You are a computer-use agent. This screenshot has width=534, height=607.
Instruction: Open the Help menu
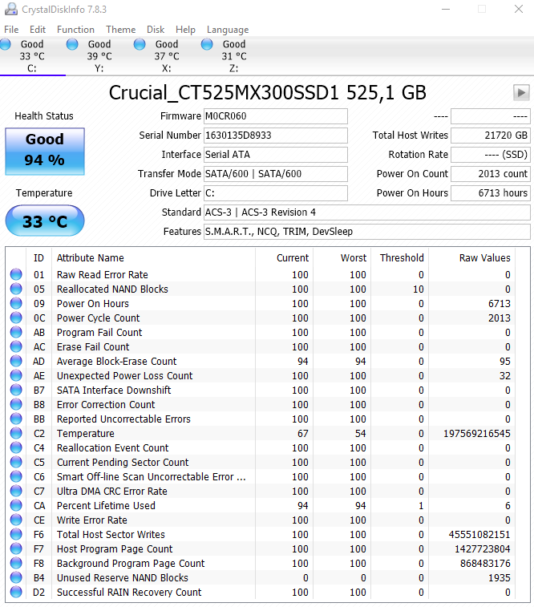coord(185,30)
